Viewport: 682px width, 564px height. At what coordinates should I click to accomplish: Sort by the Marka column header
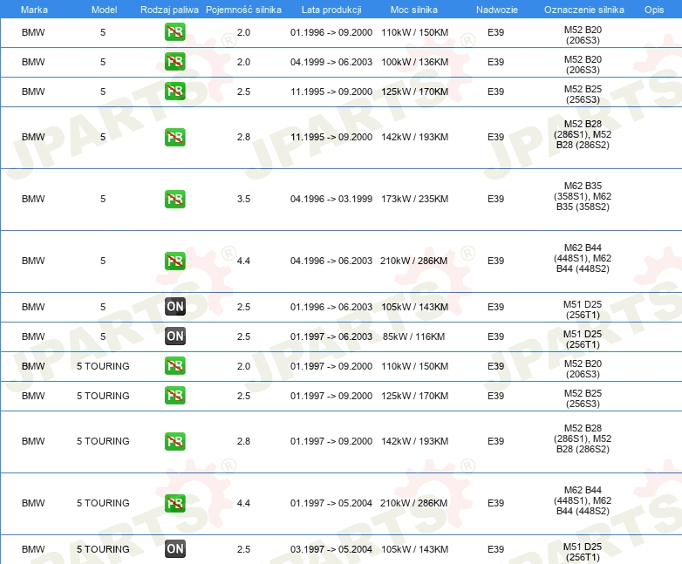(x=34, y=10)
